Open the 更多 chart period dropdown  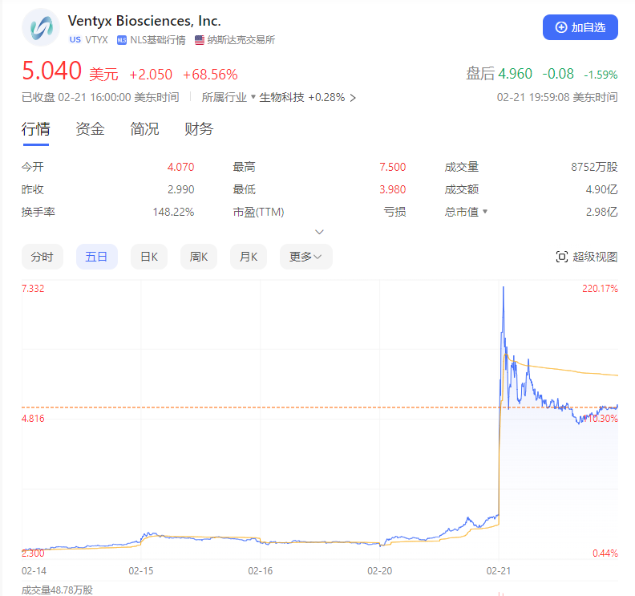point(305,257)
